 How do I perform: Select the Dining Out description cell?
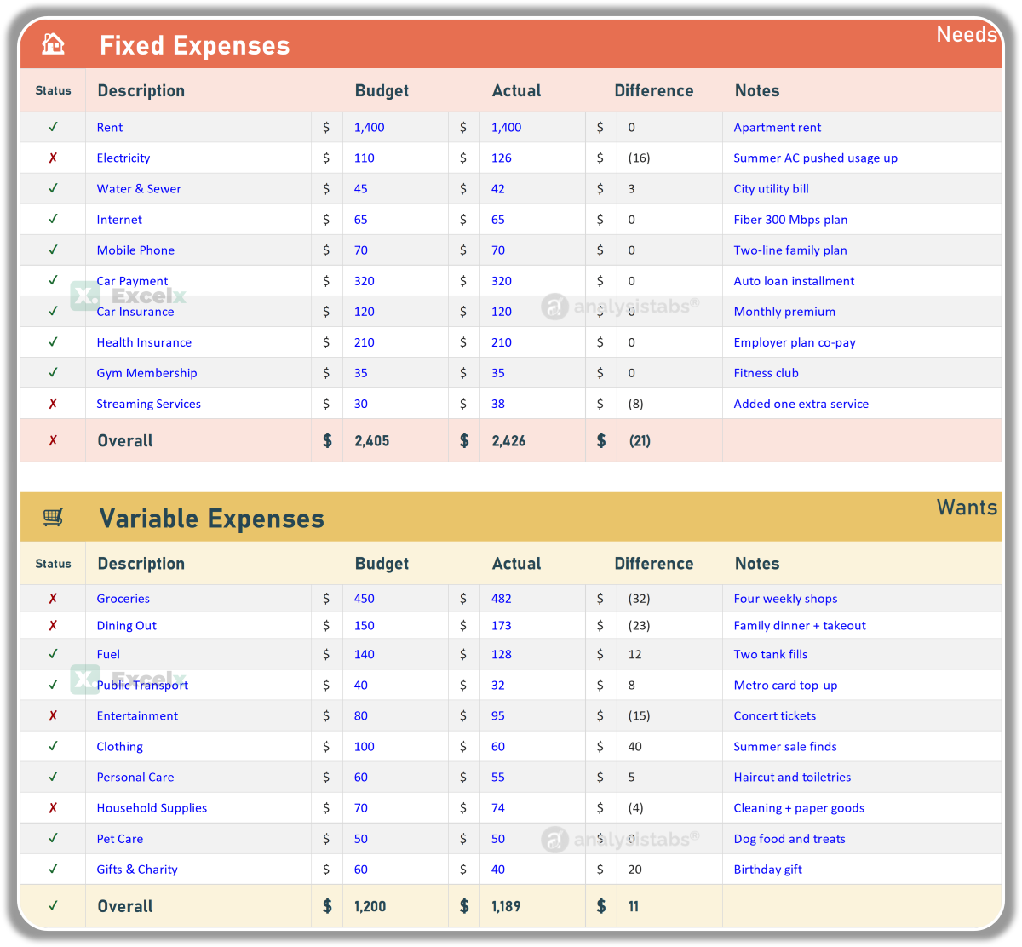198,625
